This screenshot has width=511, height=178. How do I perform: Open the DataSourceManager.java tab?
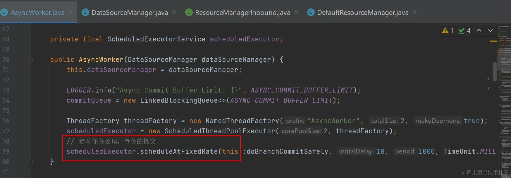[x=130, y=13]
